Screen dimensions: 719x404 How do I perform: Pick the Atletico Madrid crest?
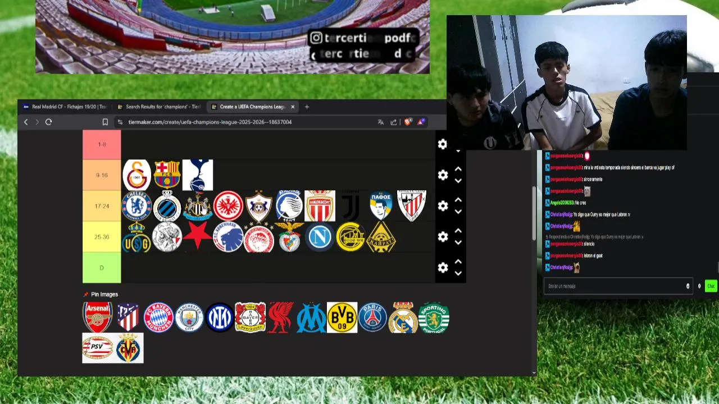pyautogui.click(x=128, y=317)
